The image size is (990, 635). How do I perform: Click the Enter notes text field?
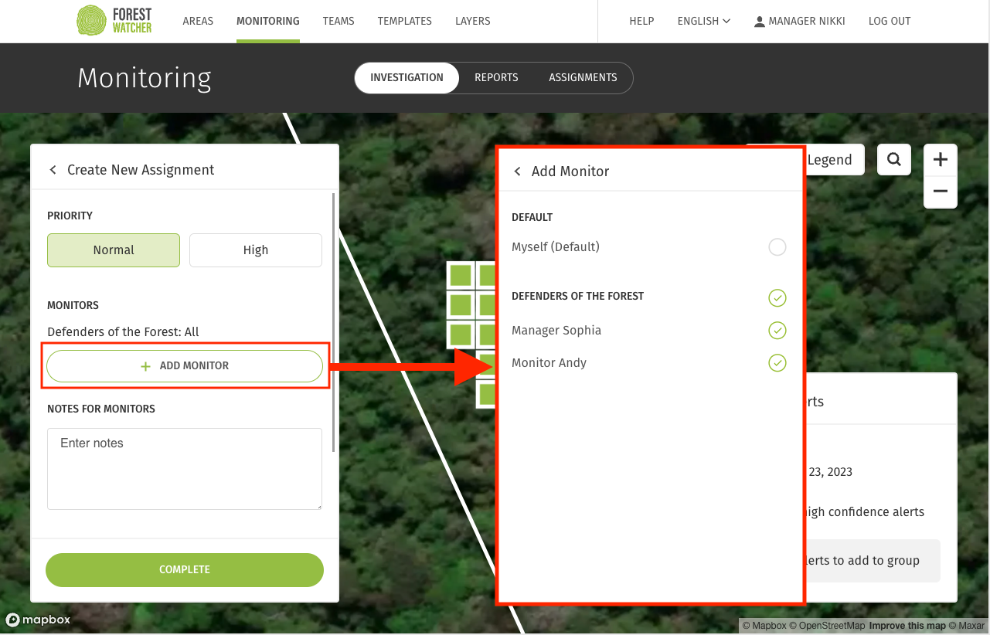click(x=185, y=469)
